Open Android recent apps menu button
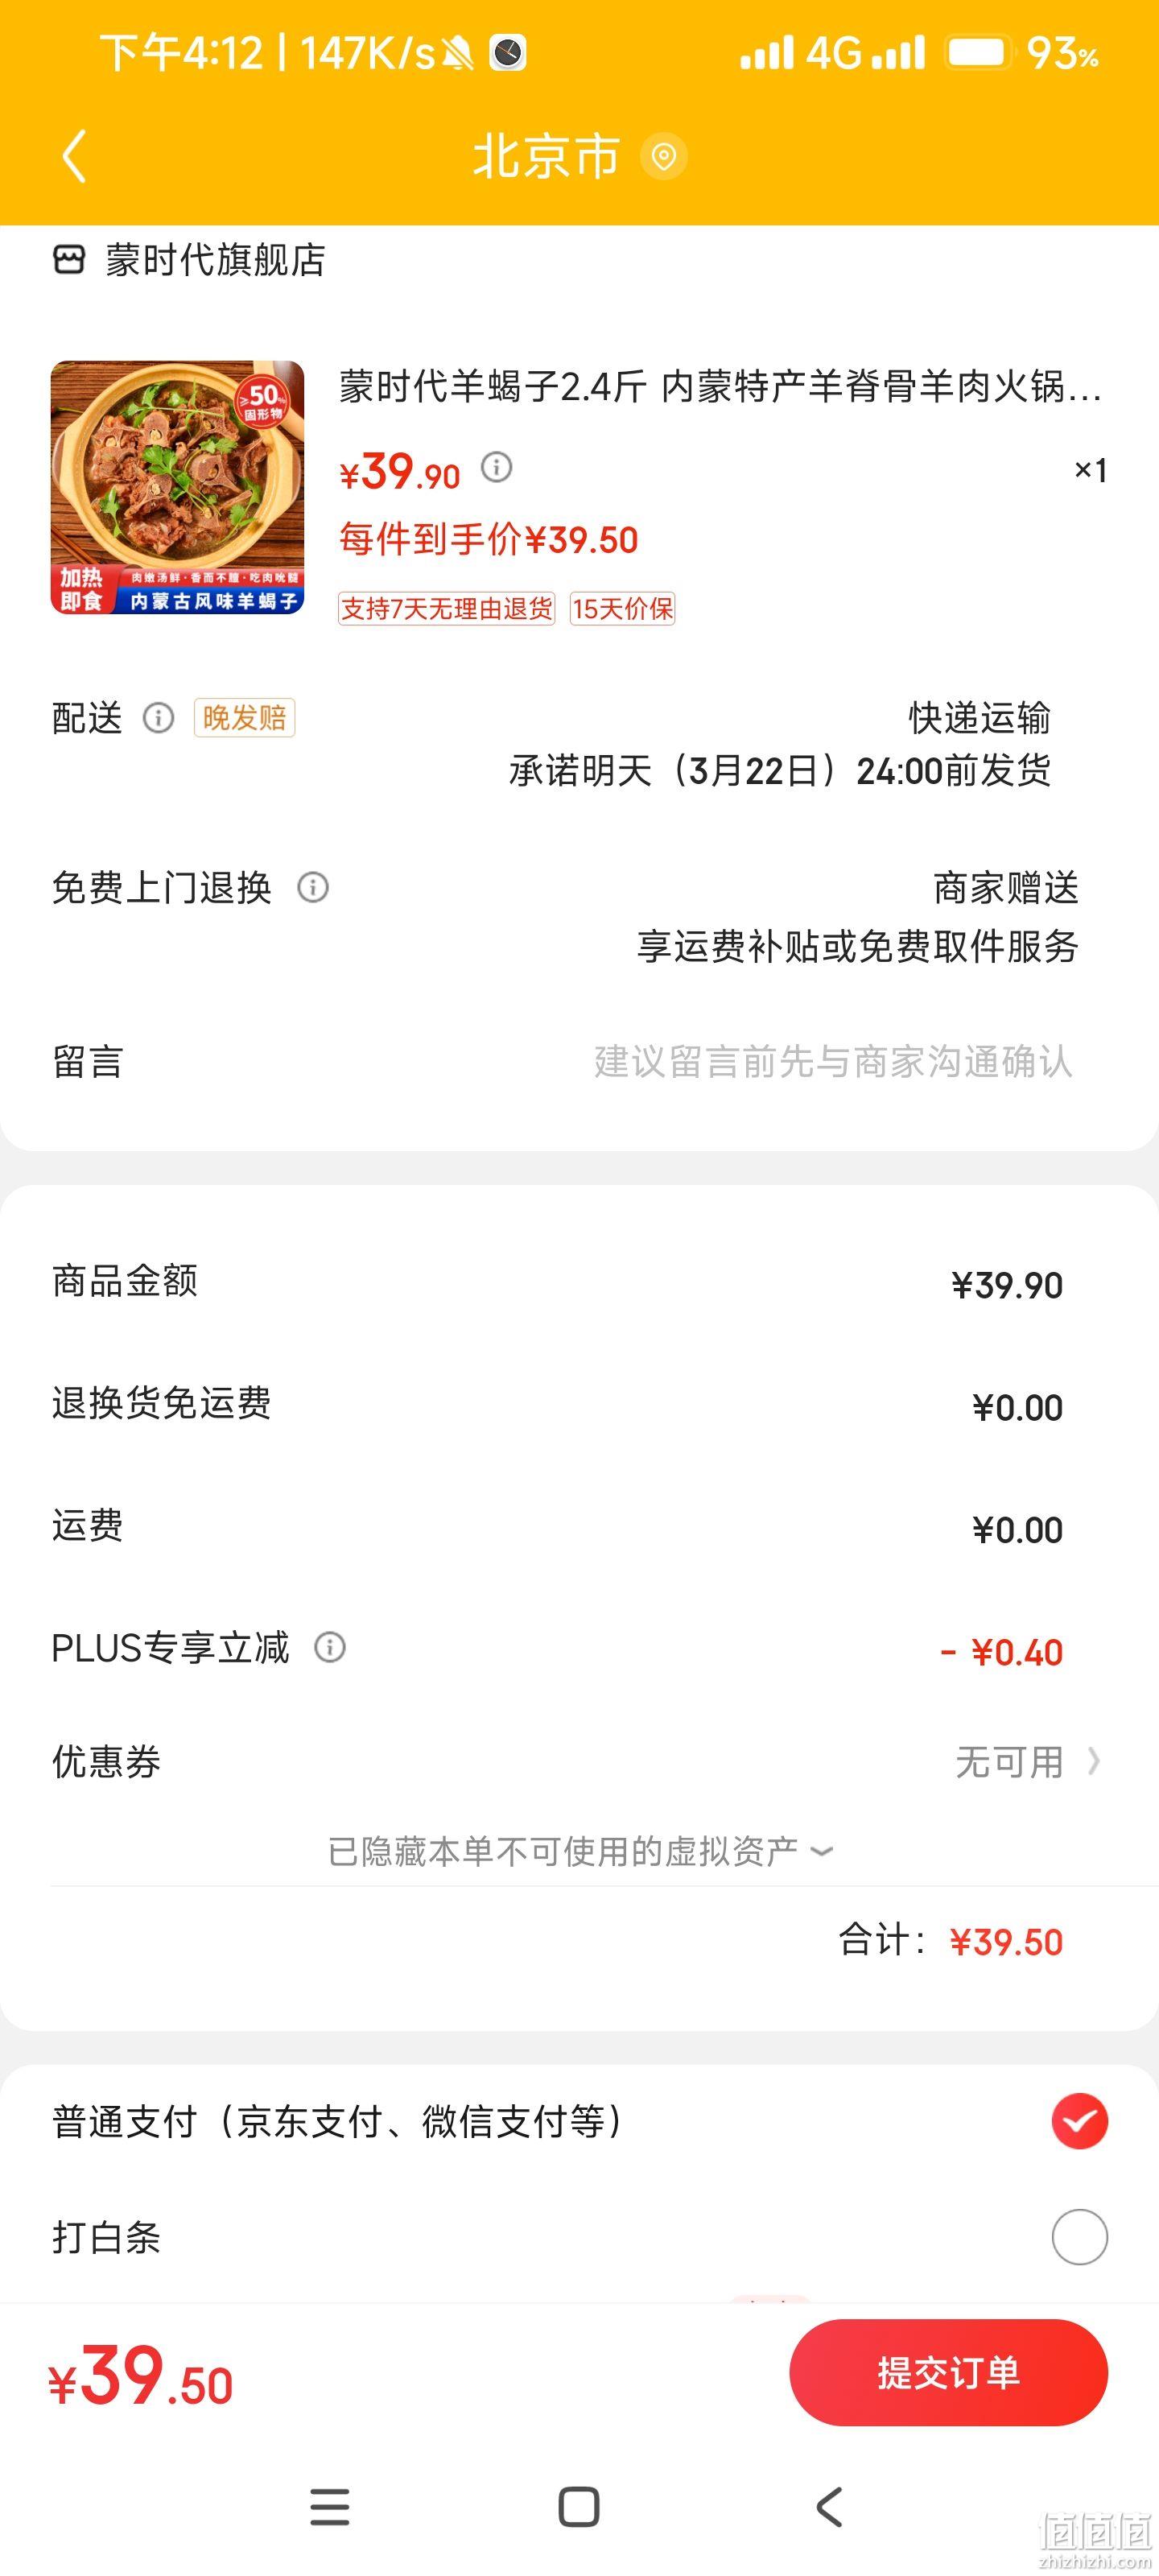Image resolution: width=1159 pixels, height=2576 pixels. (330, 2506)
